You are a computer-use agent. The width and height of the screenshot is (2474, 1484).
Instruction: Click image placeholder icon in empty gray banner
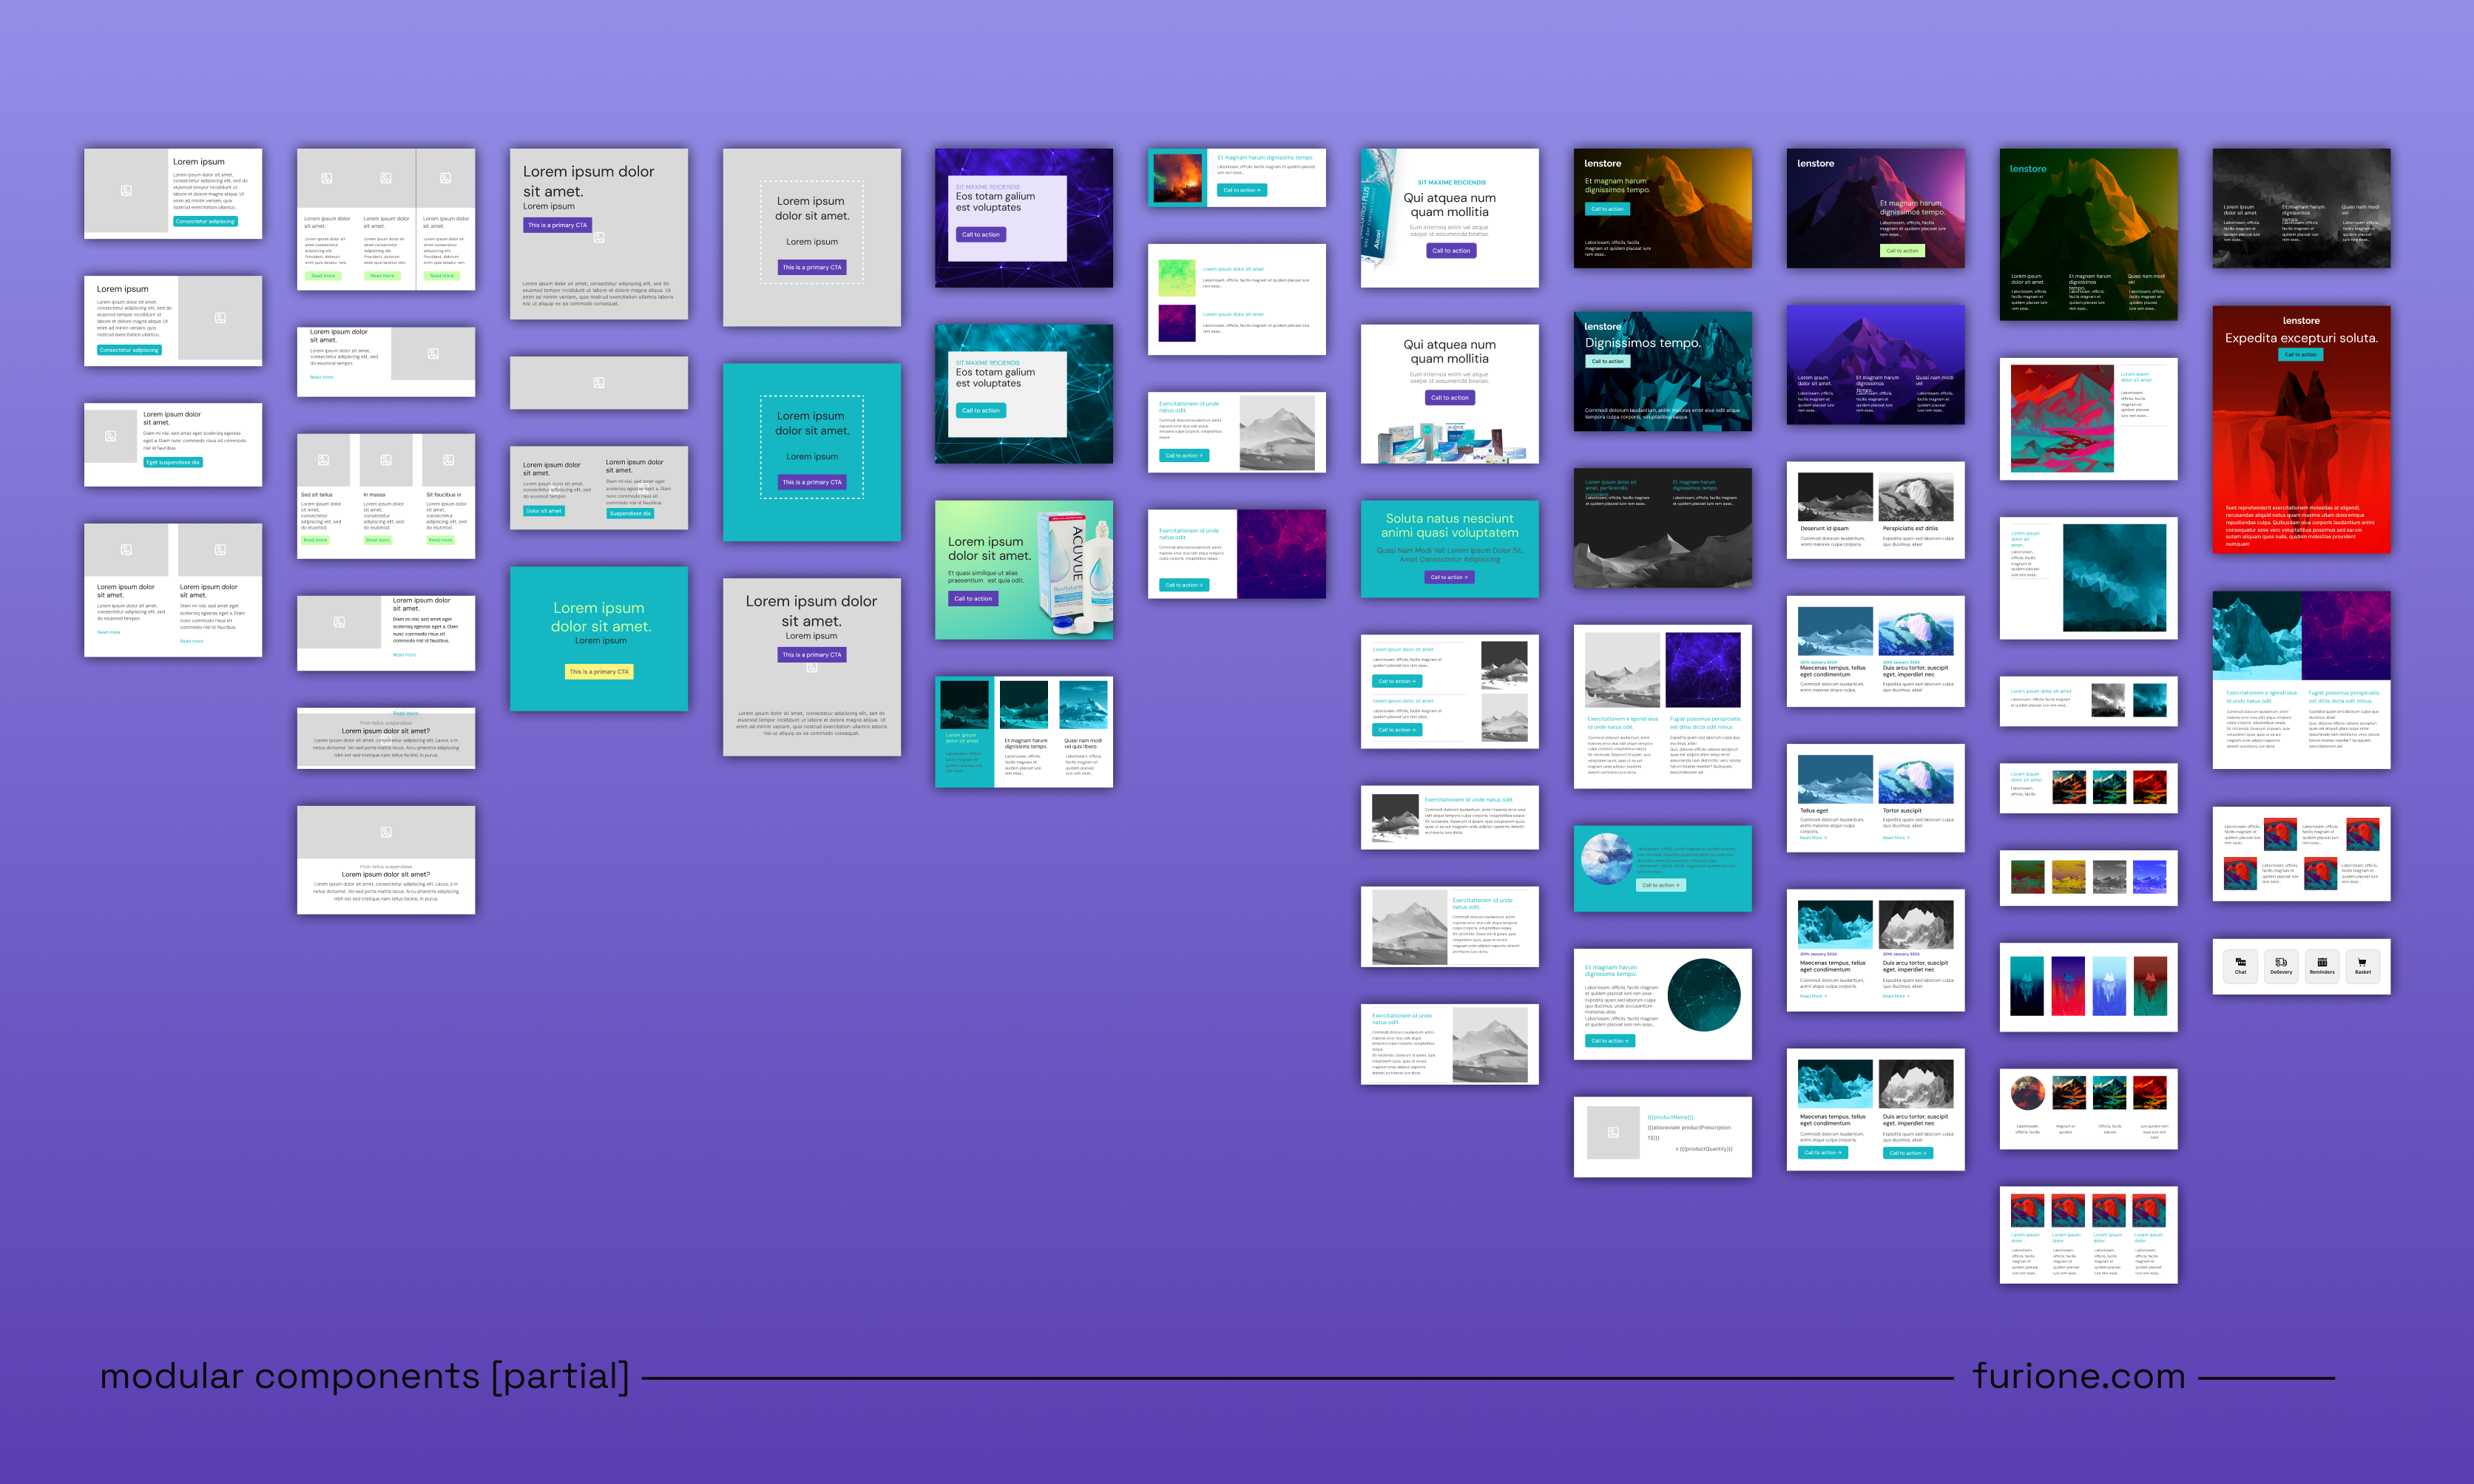click(598, 382)
